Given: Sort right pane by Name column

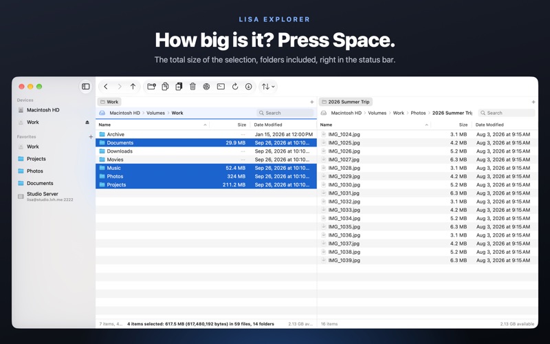Looking at the screenshot, I should (374, 125).
